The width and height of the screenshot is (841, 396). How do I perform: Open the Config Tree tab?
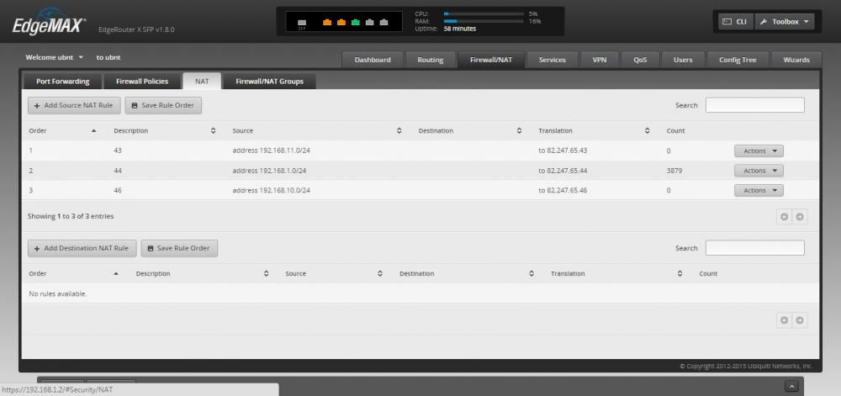tap(738, 60)
